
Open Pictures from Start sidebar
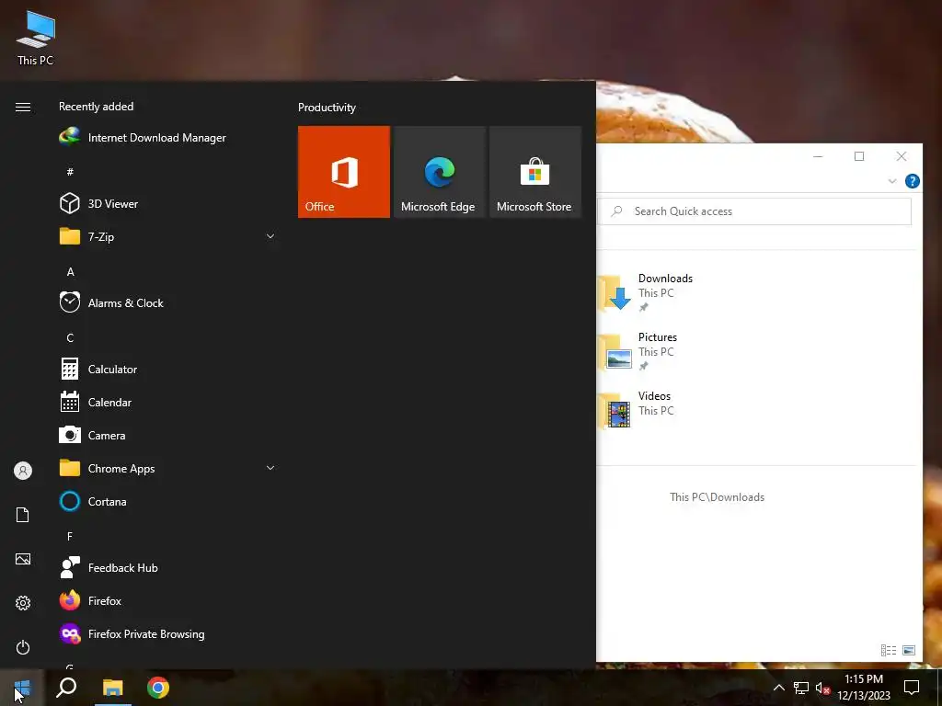tap(23, 559)
